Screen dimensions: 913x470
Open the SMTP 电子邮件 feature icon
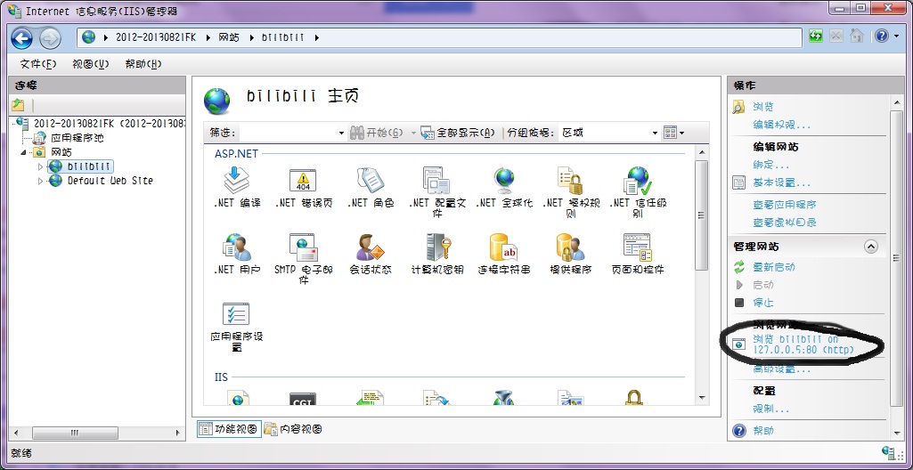coord(303,247)
